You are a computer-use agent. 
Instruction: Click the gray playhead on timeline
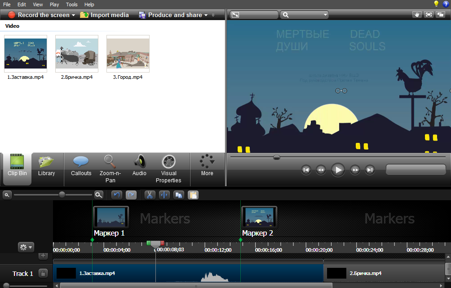tap(155, 245)
